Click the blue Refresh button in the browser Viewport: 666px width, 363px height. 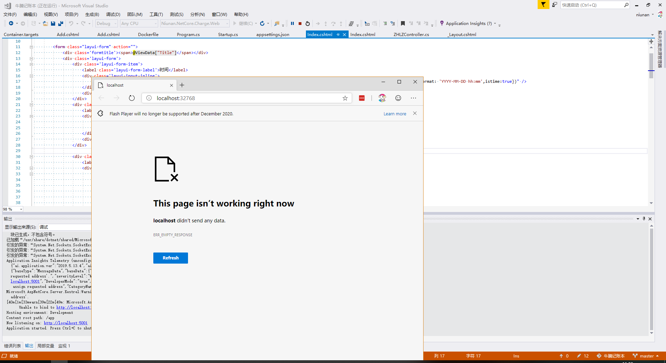[x=171, y=258]
